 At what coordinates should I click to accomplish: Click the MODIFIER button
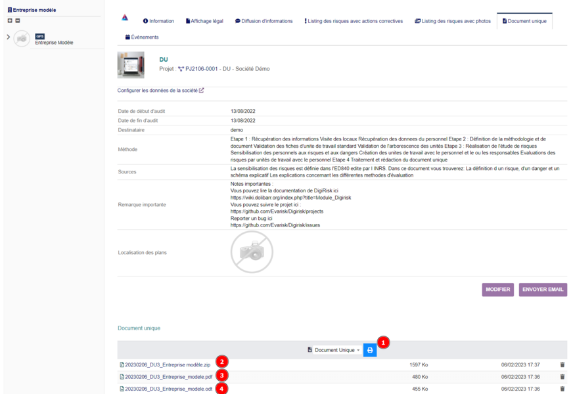[497, 290]
